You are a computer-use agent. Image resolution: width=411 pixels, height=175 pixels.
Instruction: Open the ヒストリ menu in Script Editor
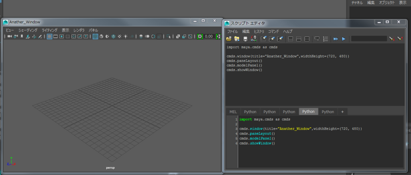[259, 31]
